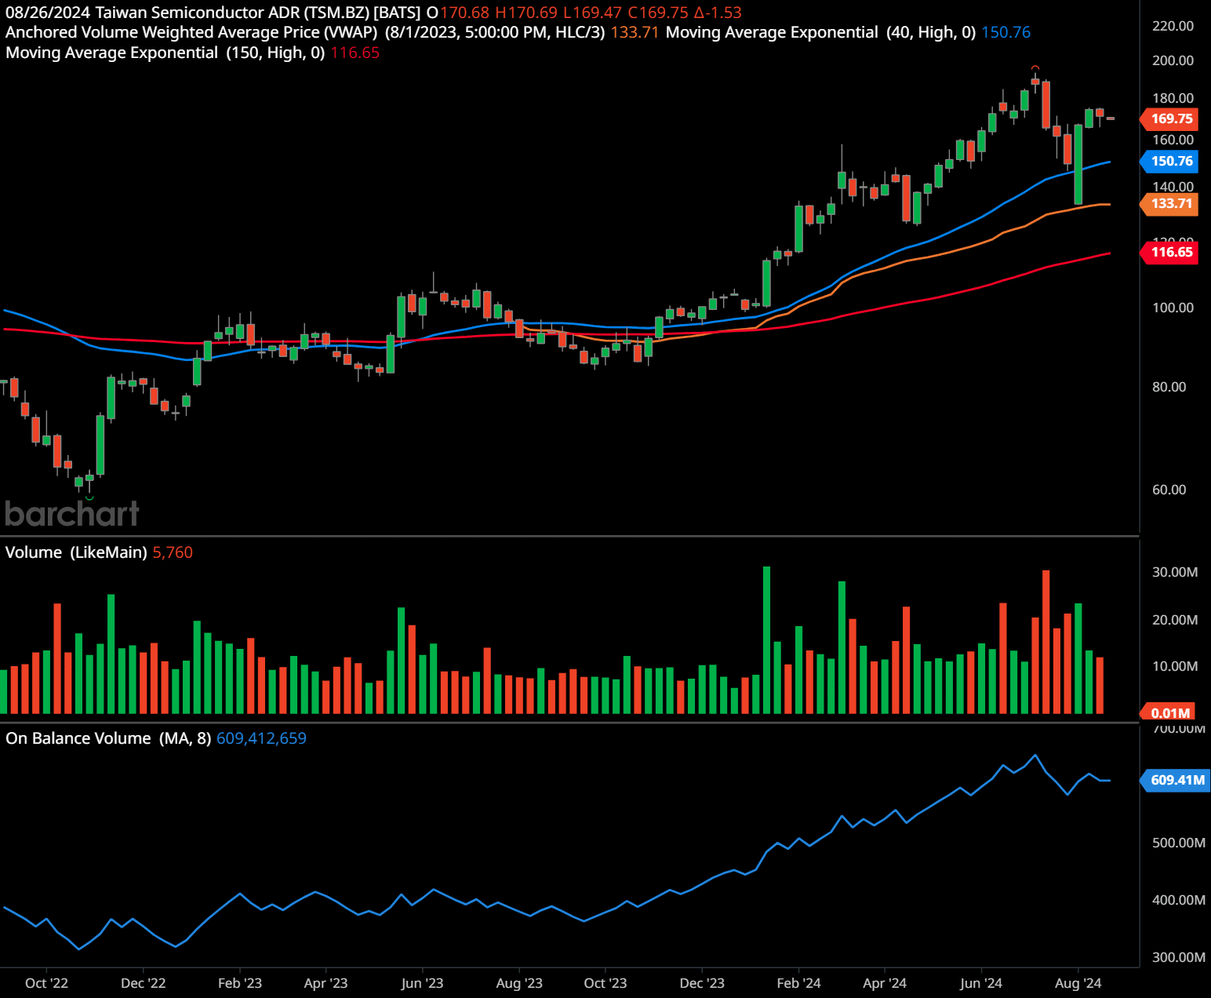Screen dimensions: 1211x998
Task: Click the Apr '23 date axis label
Action: click(x=325, y=983)
